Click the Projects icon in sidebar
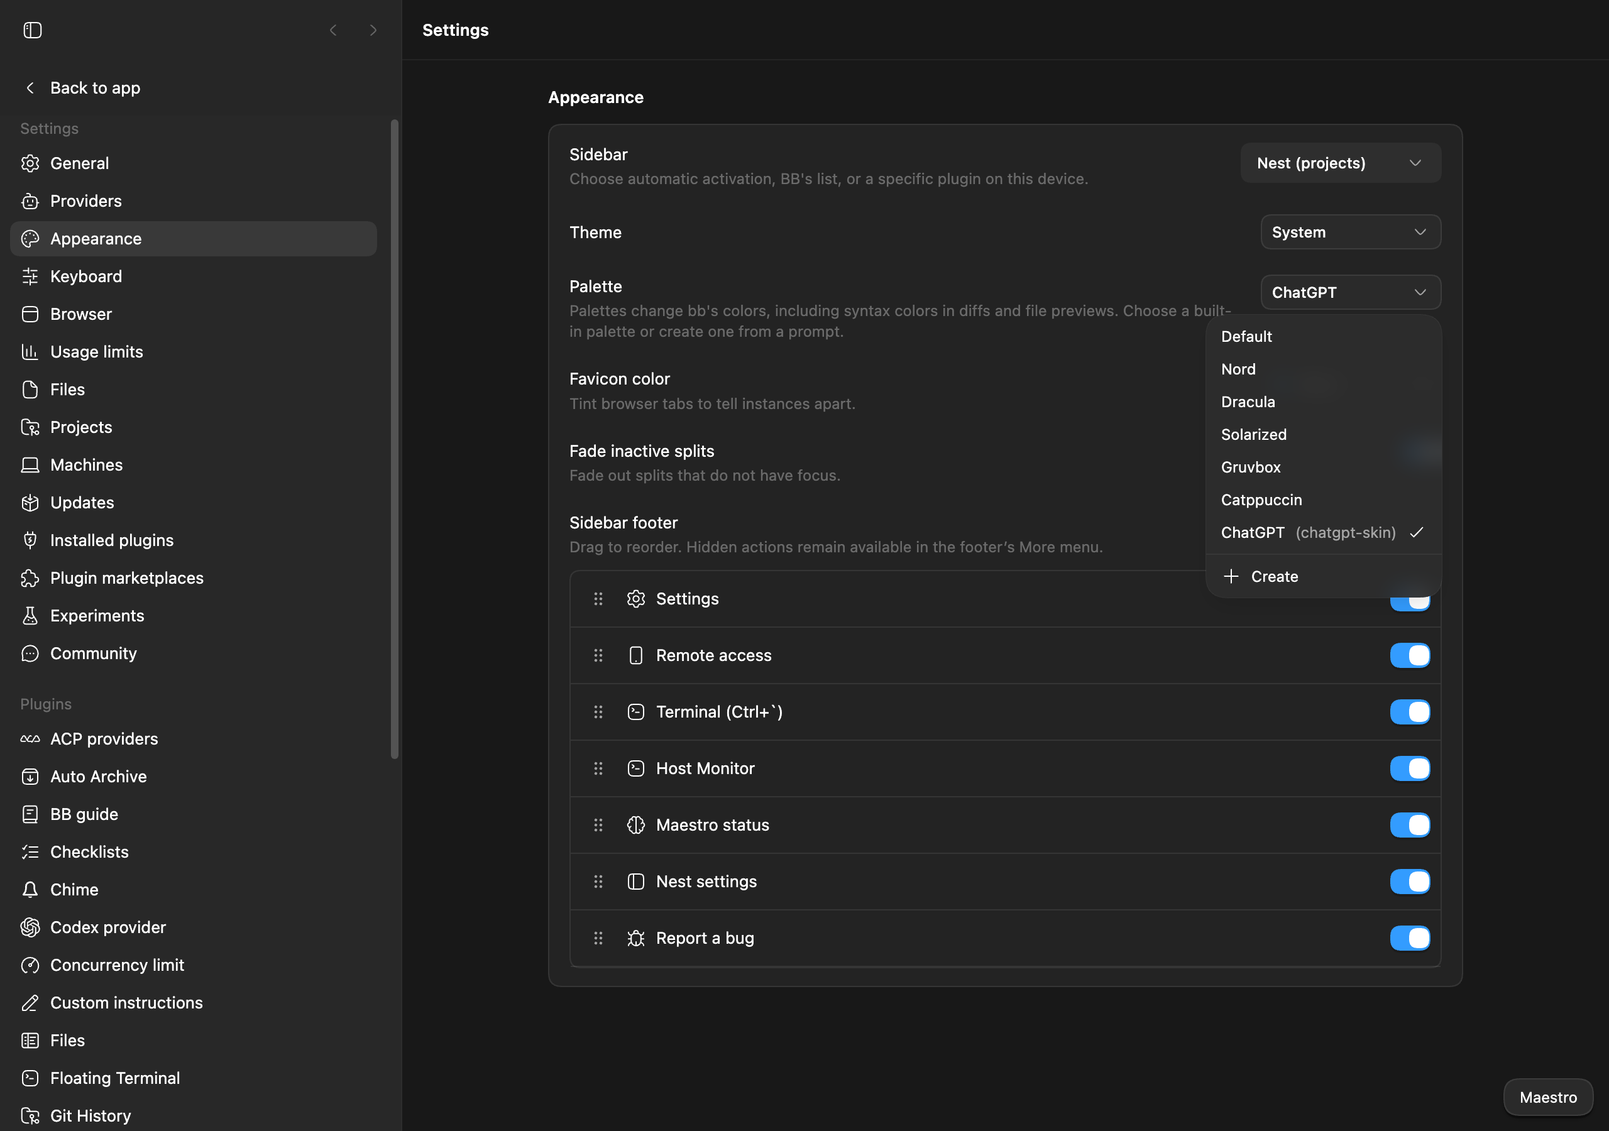 click(x=30, y=427)
